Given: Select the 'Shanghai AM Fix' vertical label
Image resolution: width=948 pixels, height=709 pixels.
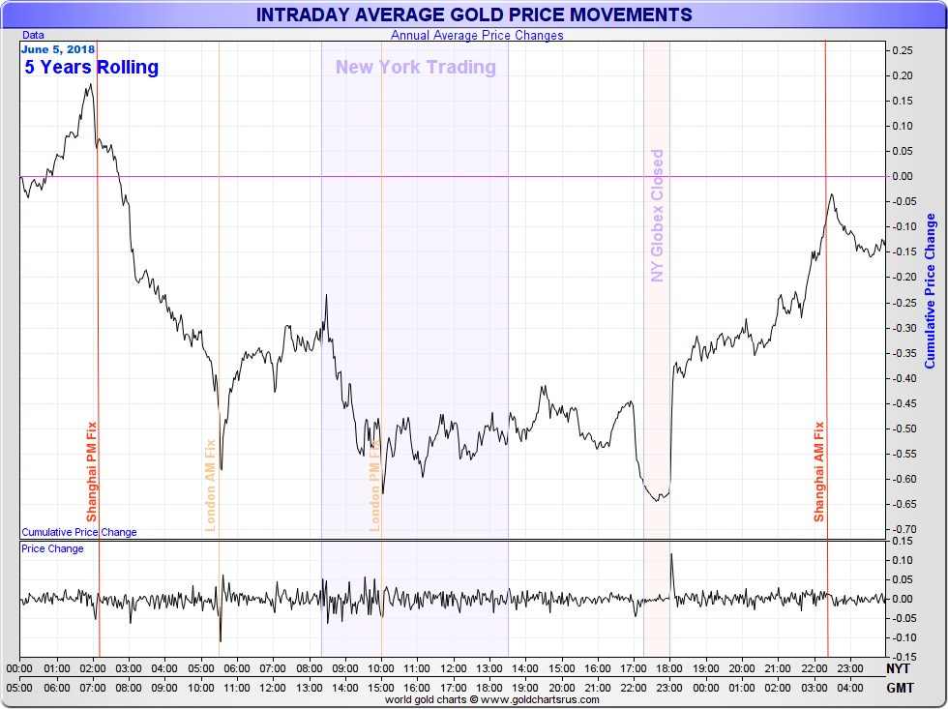Looking at the screenshot, I should pyautogui.click(x=818, y=471).
